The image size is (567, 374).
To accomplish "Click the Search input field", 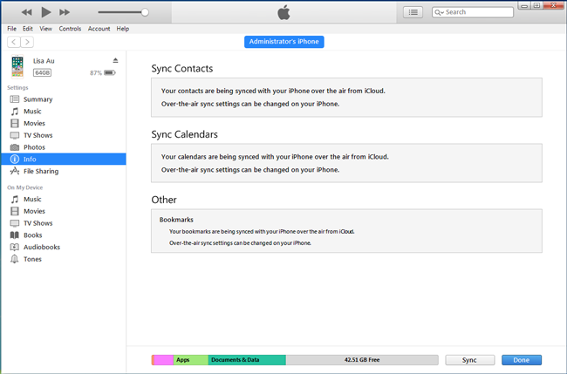I will pos(473,12).
